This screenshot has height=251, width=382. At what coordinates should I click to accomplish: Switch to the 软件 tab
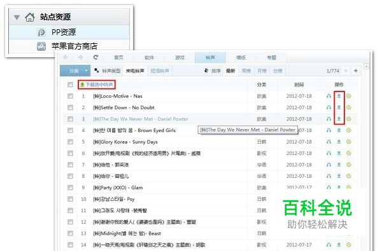pos(149,58)
